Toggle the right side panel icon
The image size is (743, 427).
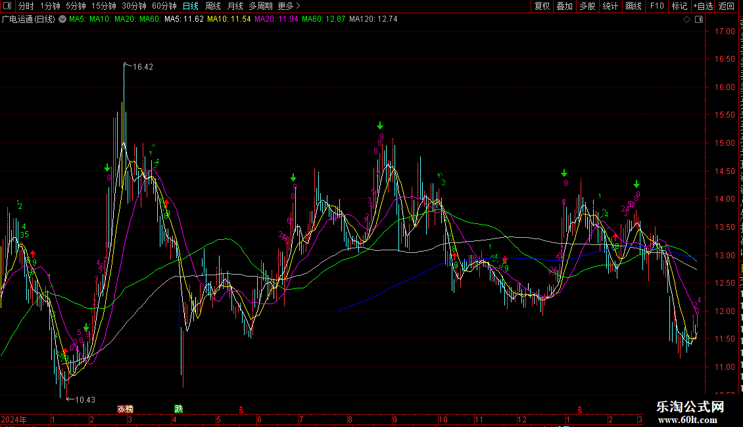(x=699, y=19)
